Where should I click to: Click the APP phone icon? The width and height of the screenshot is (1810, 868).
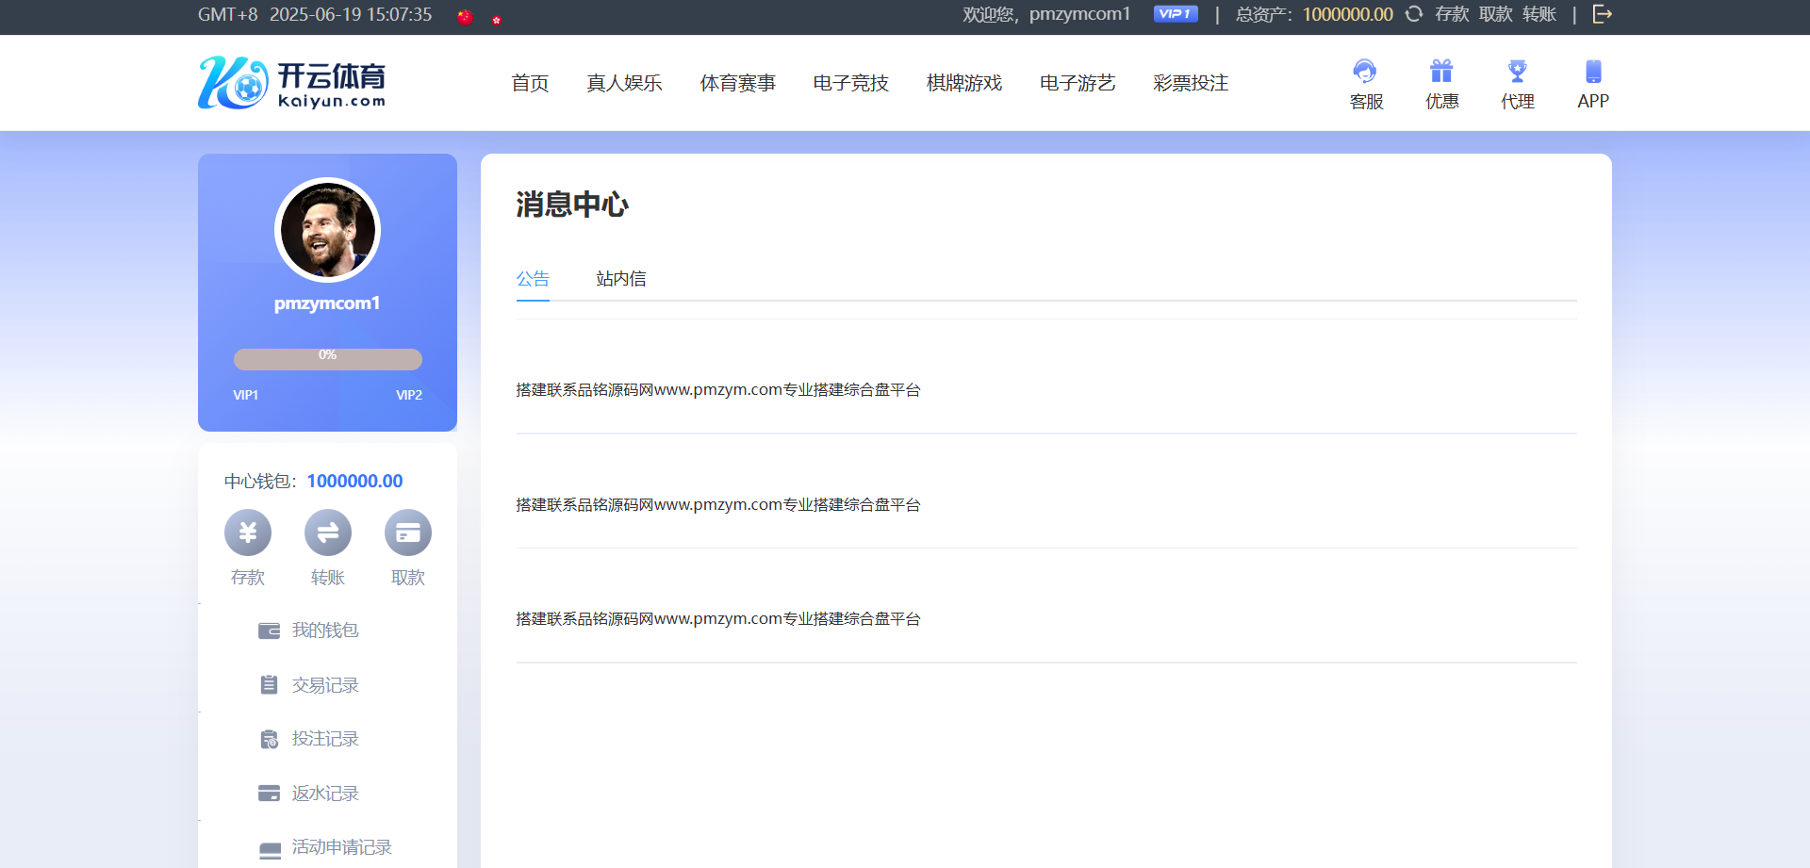(1592, 73)
